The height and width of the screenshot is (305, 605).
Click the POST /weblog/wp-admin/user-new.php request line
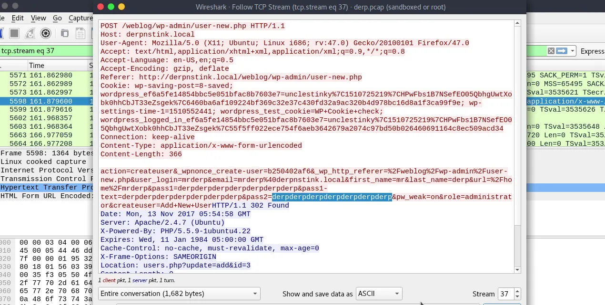[x=192, y=26]
